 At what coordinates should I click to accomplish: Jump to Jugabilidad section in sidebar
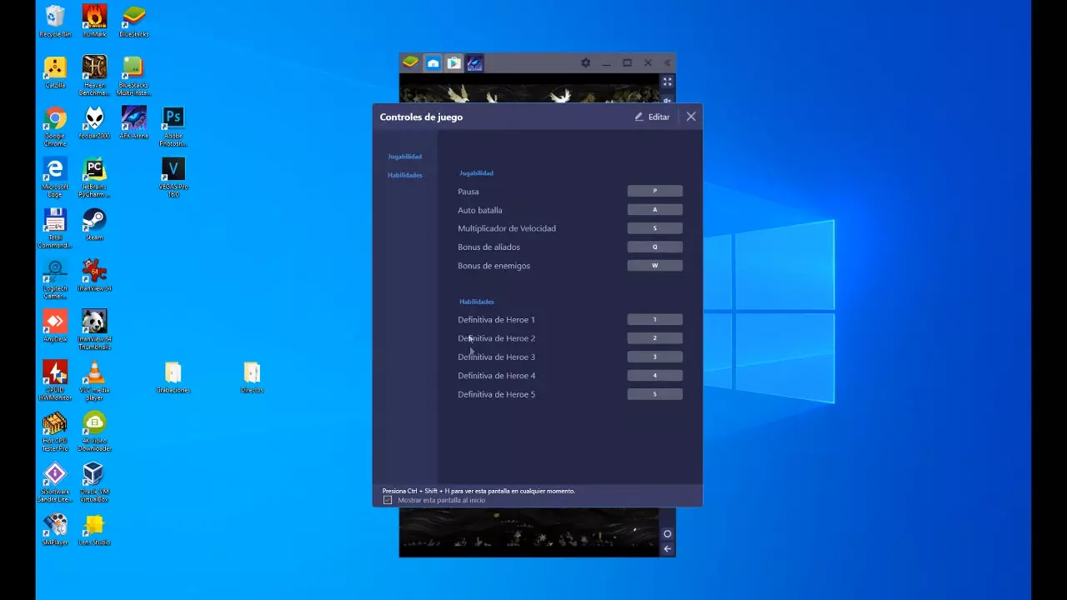[404, 157]
